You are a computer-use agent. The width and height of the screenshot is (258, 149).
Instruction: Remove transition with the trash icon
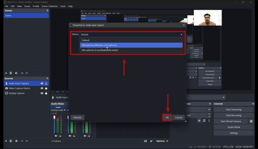tap(204, 121)
